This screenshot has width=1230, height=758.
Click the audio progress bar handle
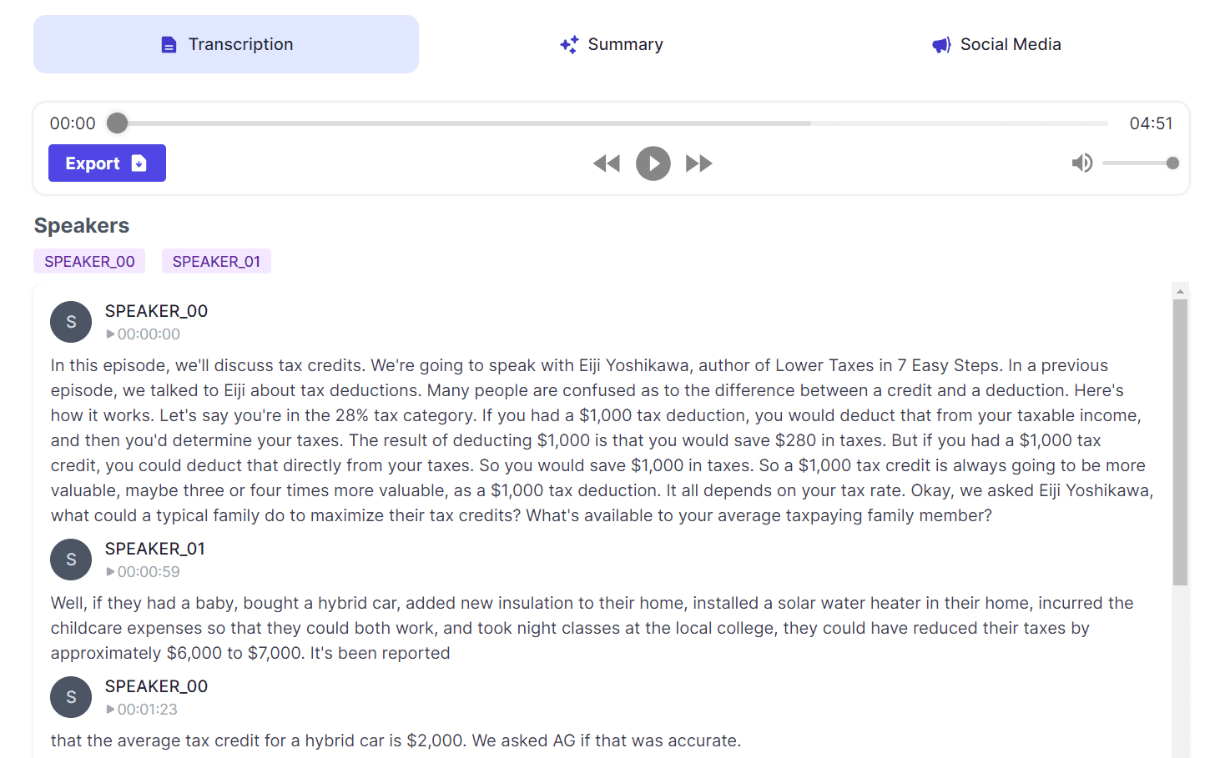118,123
